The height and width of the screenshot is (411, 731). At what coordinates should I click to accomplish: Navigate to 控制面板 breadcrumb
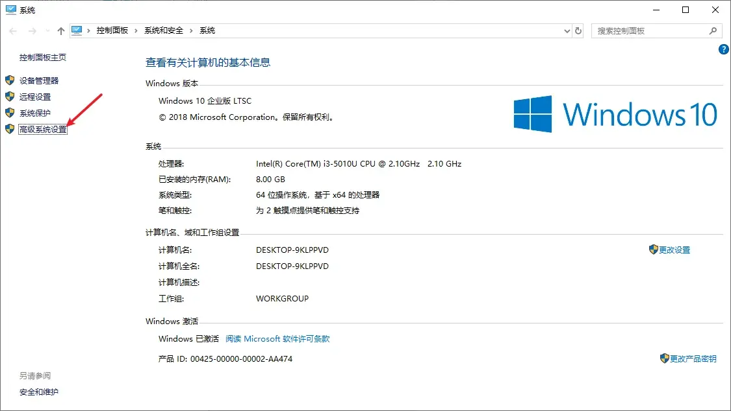112,30
